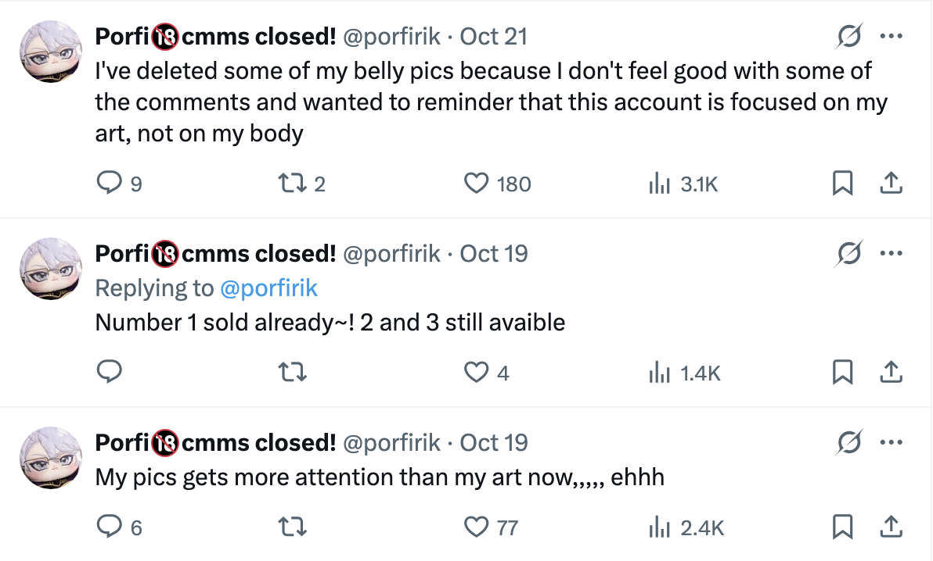
Task: Reply to the belly pics tweet
Action: 107,184
